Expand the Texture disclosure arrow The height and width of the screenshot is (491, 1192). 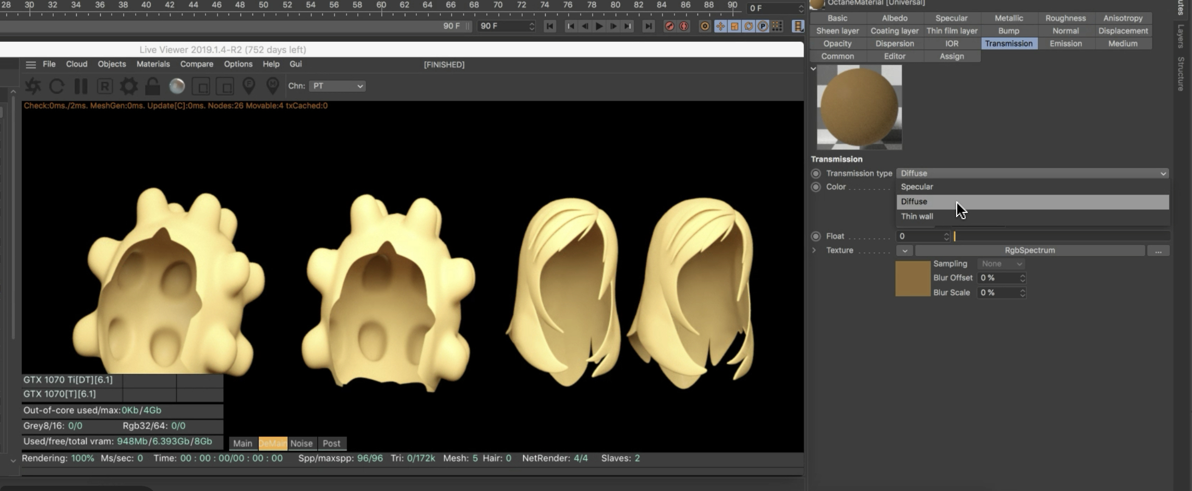click(x=814, y=250)
